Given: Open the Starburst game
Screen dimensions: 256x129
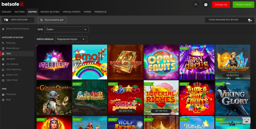Looking at the screenshot, I should pos(54,62).
